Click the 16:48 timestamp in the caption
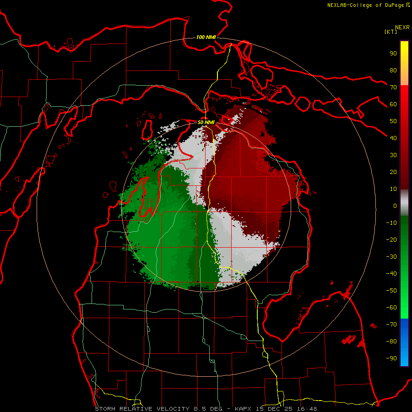The width and height of the screenshot is (412, 412). (307, 409)
